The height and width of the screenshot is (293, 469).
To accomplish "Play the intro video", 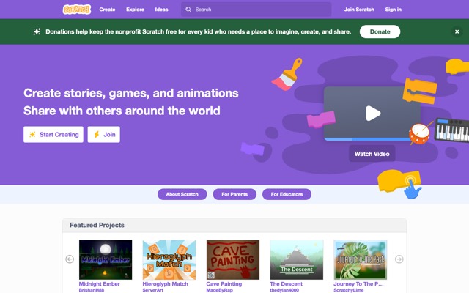I will [373, 114].
